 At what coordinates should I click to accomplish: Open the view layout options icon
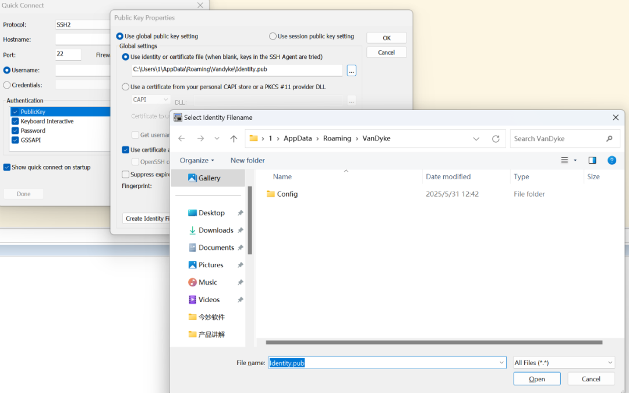pos(564,161)
